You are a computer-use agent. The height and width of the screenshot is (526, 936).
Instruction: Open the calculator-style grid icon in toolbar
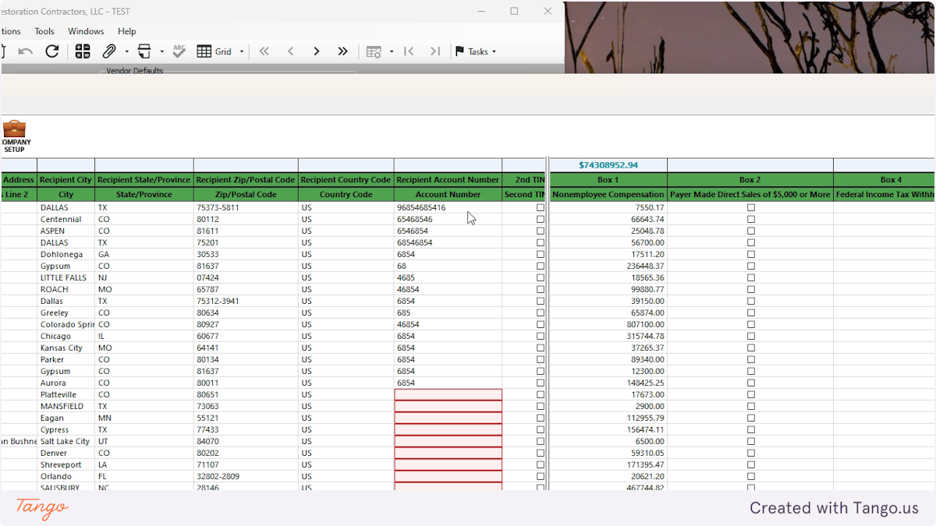83,51
